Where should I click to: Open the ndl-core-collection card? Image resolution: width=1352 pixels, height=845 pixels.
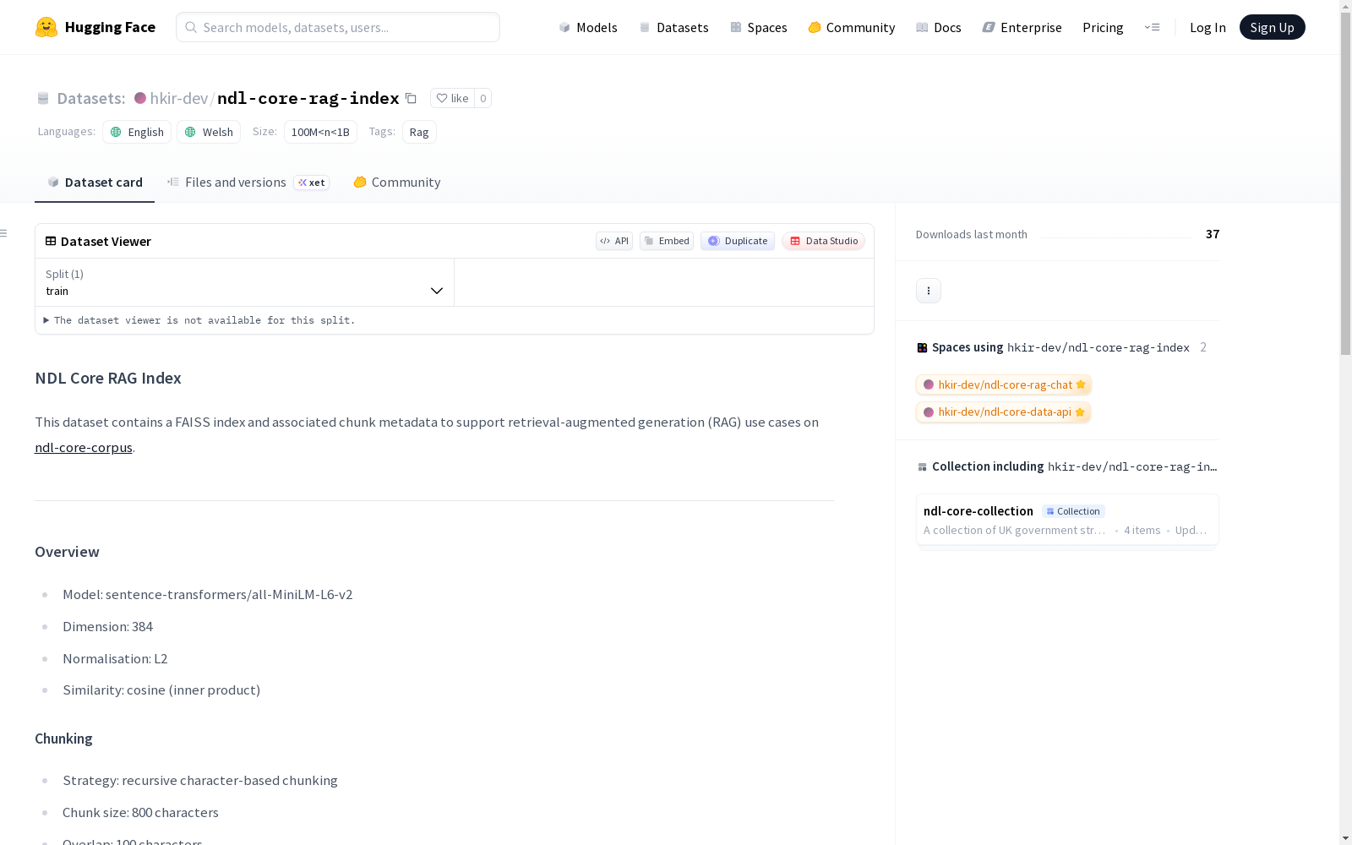(x=1067, y=520)
